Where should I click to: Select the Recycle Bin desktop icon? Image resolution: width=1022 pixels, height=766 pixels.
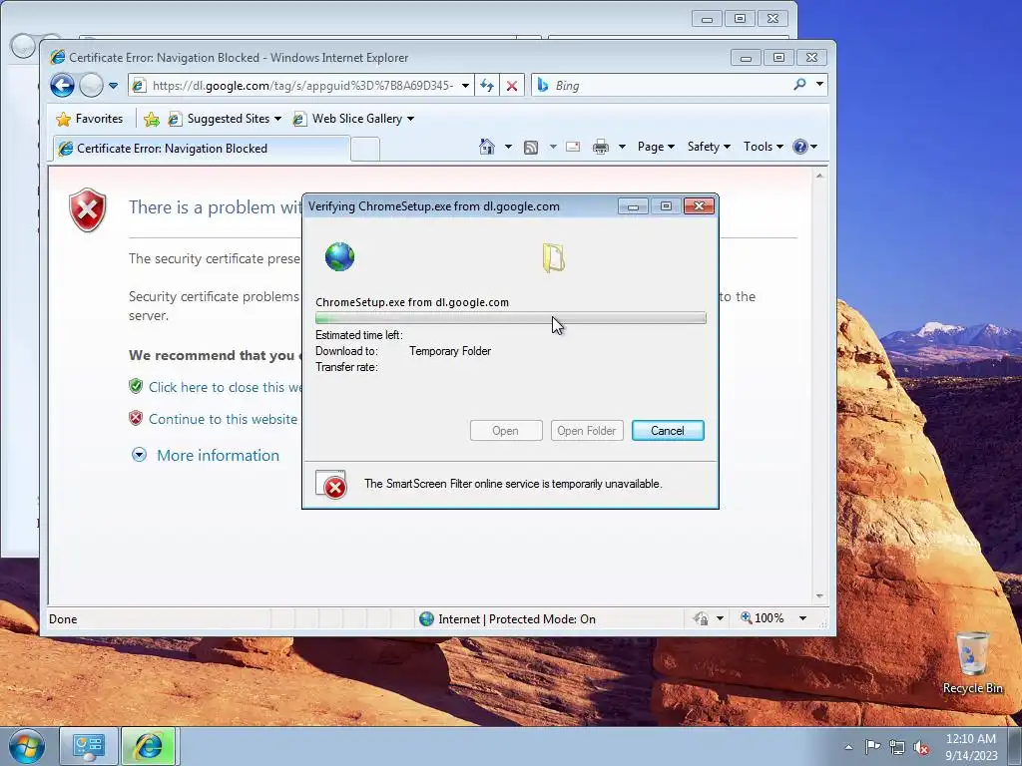pos(972,662)
